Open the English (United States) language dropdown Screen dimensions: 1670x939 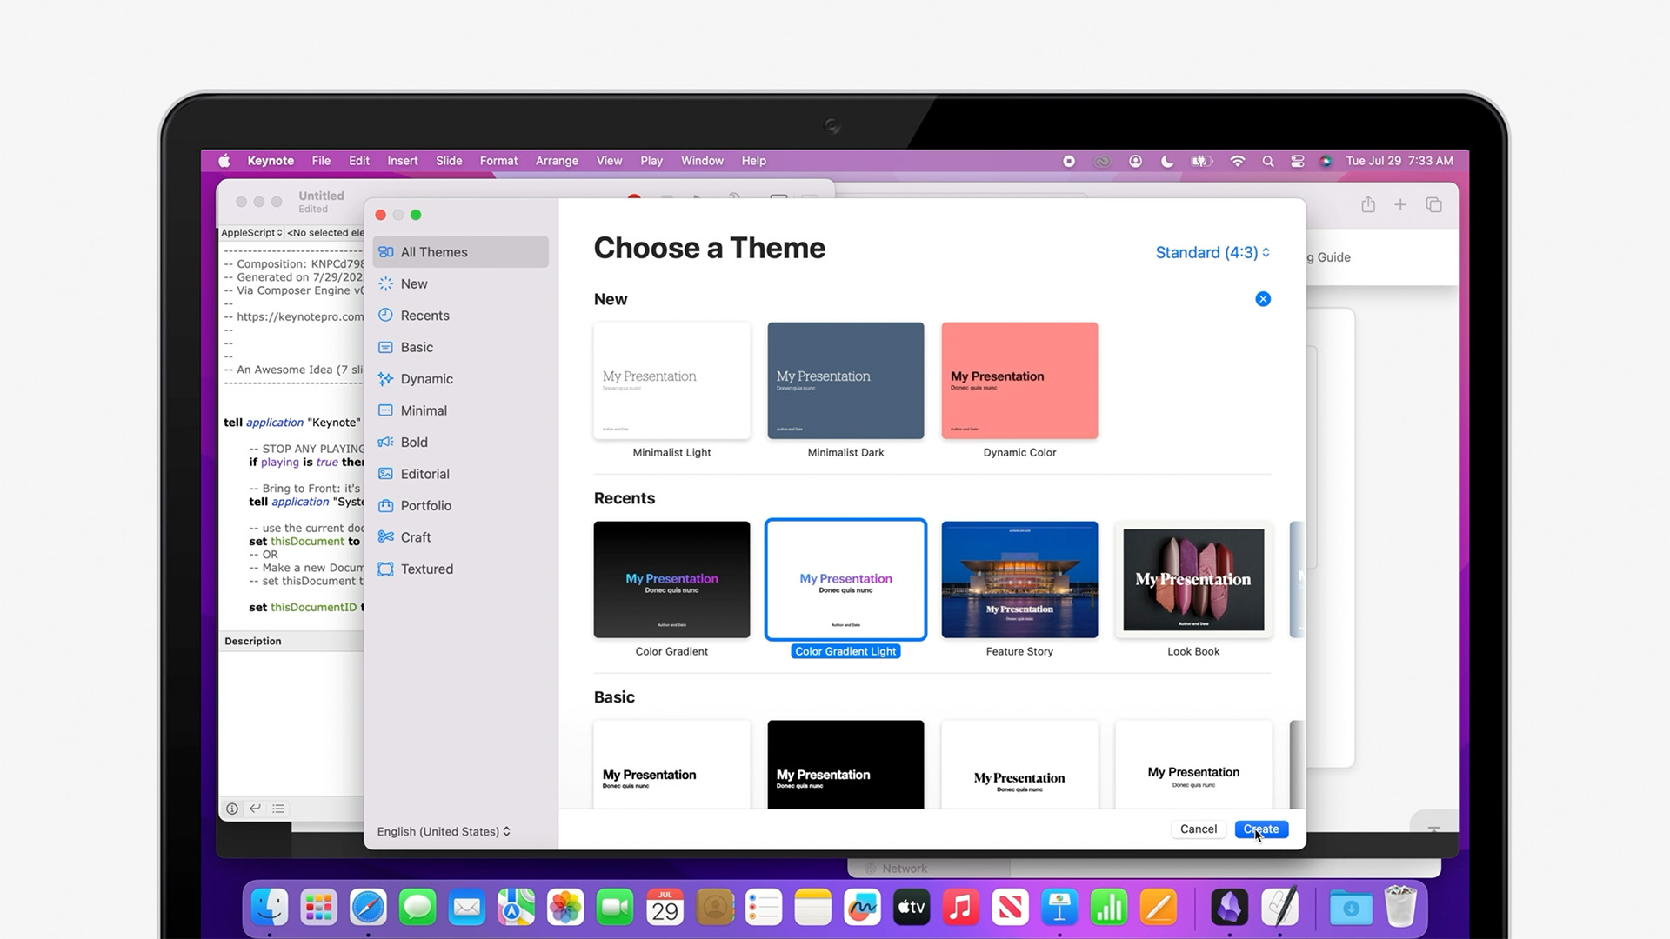pyautogui.click(x=443, y=831)
